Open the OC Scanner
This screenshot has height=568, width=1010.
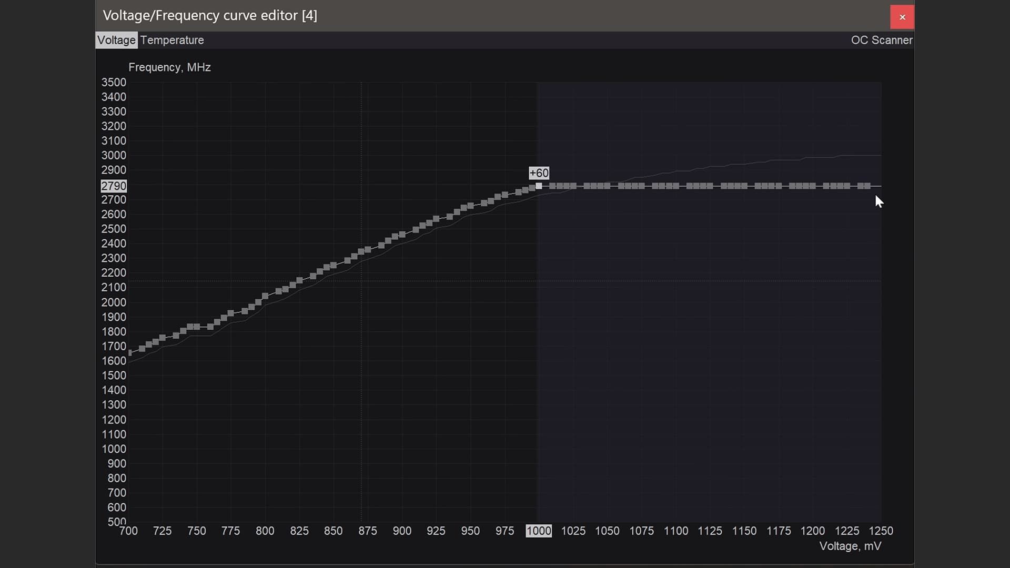pos(881,40)
